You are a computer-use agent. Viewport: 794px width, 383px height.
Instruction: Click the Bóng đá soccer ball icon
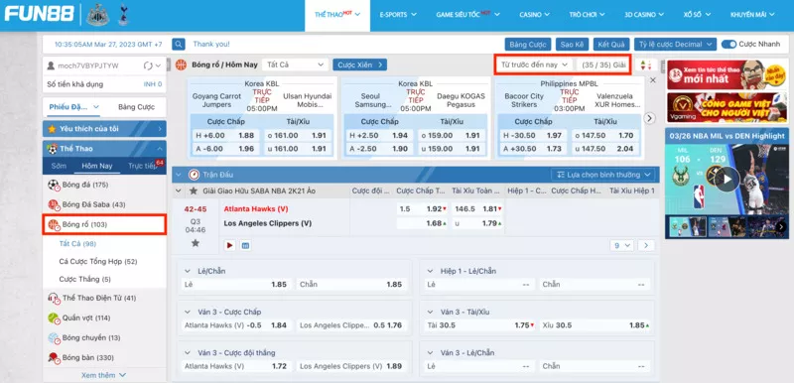pos(54,186)
